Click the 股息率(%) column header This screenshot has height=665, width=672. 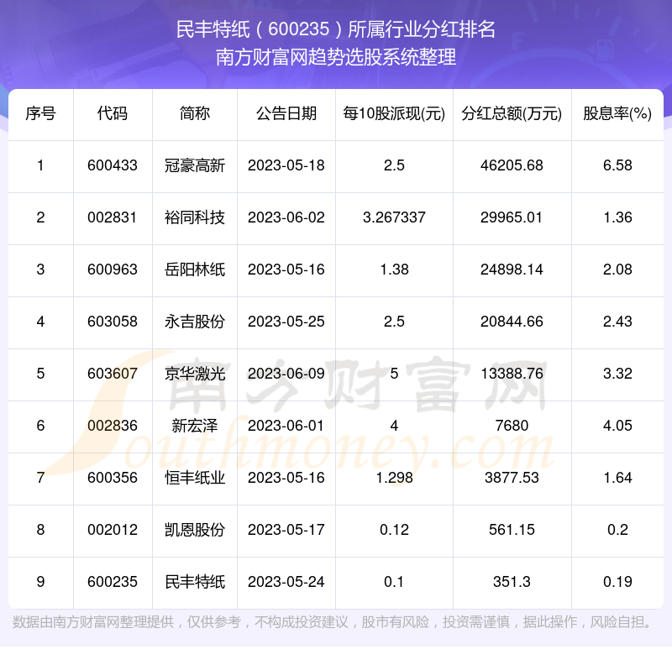coord(617,113)
